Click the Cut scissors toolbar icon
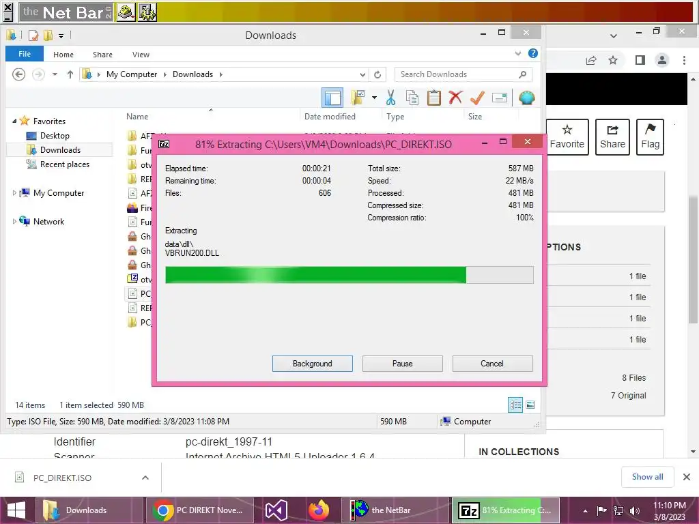The height and width of the screenshot is (524, 699). point(391,98)
